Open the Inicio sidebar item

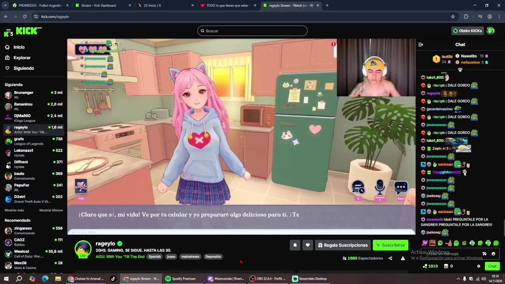click(19, 47)
